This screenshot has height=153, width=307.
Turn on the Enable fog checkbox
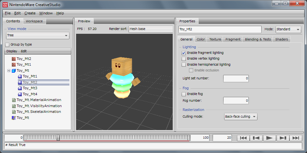point(184,94)
